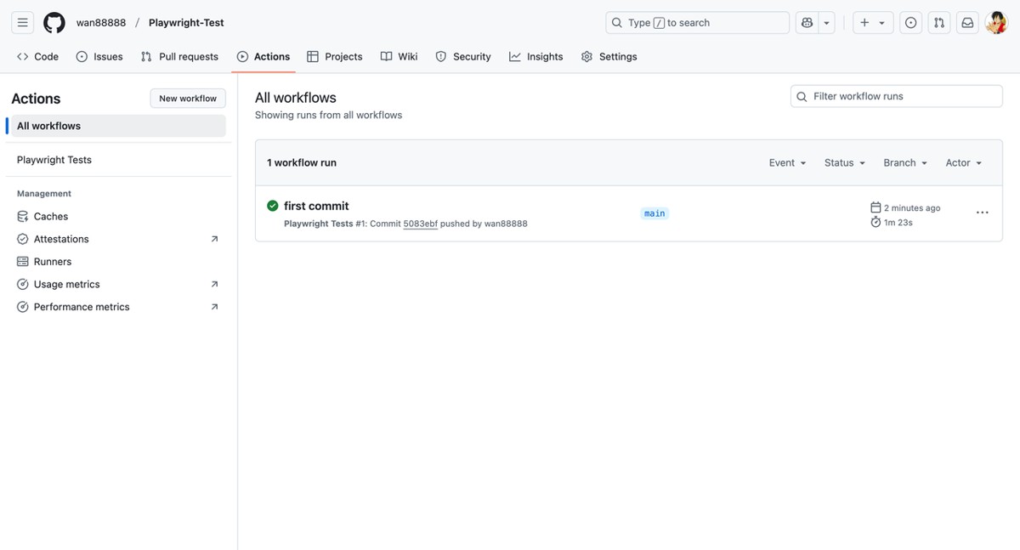Click the New workflow button

188,99
